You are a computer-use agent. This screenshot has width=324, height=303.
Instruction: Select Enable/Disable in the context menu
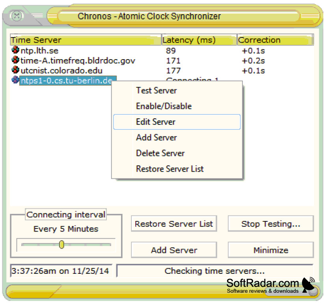pos(177,106)
